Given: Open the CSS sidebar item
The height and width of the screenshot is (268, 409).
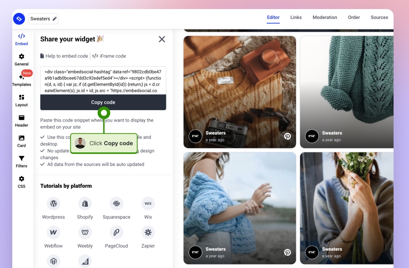Looking at the screenshot, I should point(21,182).
